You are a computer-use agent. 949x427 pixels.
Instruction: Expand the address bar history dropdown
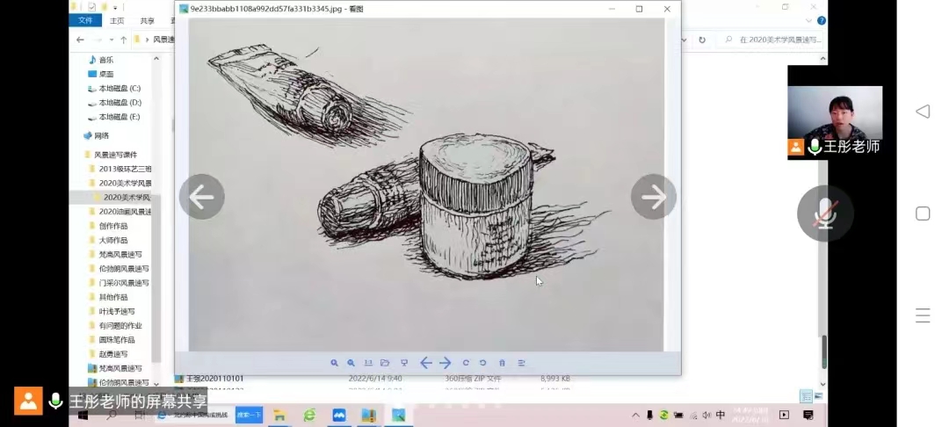[685, 40]
